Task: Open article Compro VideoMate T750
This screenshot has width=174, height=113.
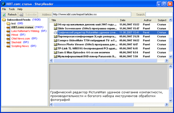Action: coord(87,40)
